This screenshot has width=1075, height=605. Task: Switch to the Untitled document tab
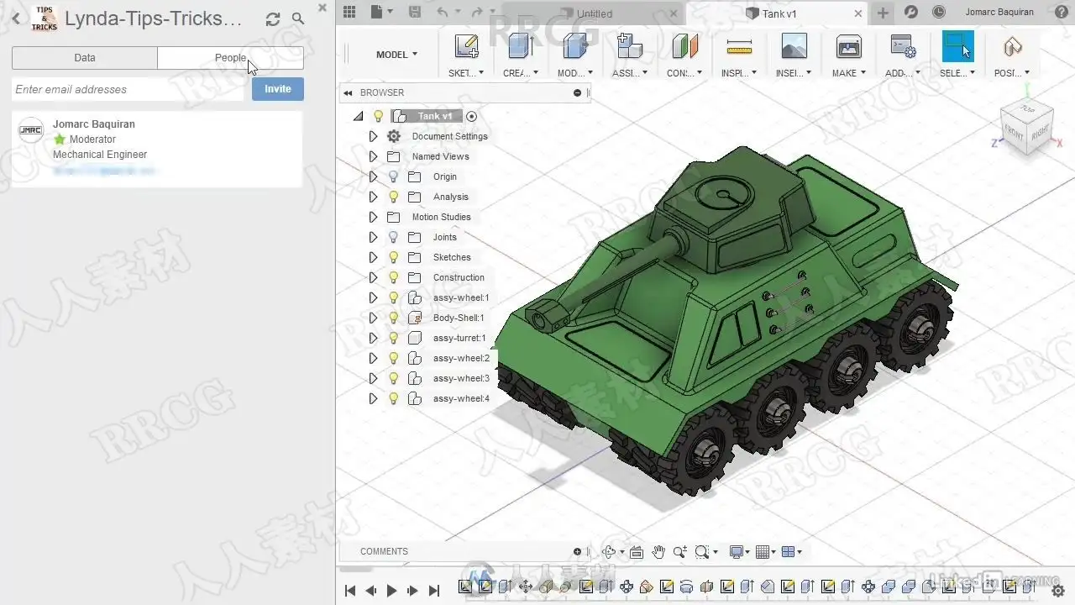595,13
